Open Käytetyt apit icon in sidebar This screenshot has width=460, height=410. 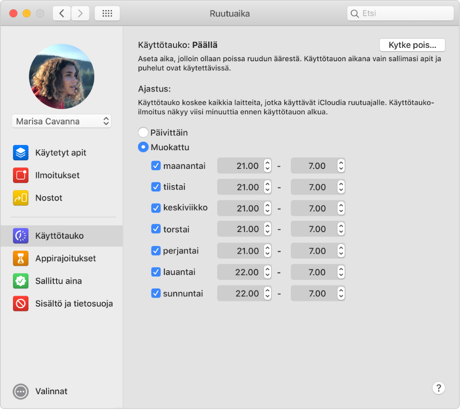(21, 153)
